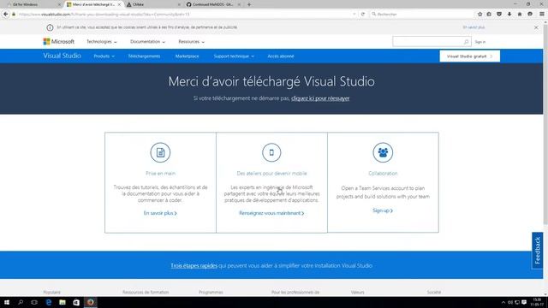Click the Collaboration people icon

pyautogui.click(x=383, y=152)
